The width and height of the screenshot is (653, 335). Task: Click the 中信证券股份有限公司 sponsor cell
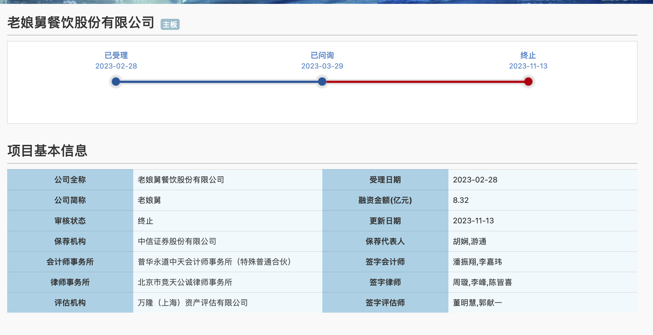pos(177,241)
